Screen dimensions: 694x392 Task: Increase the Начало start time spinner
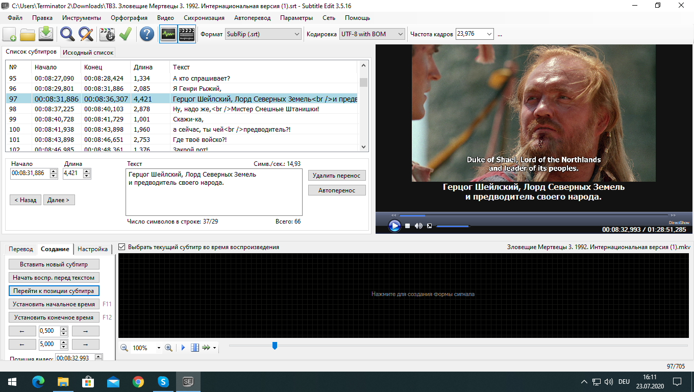click(x=55, y=171)
